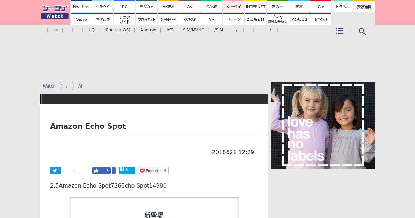
Task: Click the Pocket count bubble showing 9
Action: click(165, 171)
